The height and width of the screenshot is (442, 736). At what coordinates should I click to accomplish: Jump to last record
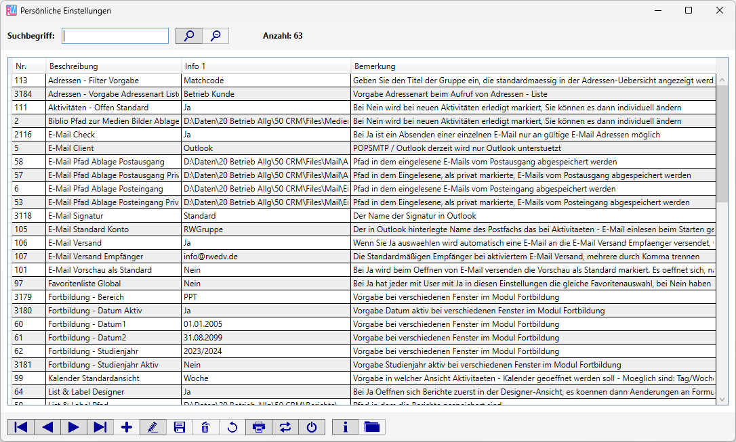[100, 427]
